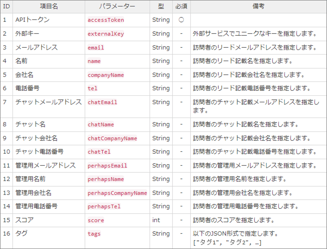327x249 pixels.
Task: Click the 必須 column header
Action: coord(182,6)
